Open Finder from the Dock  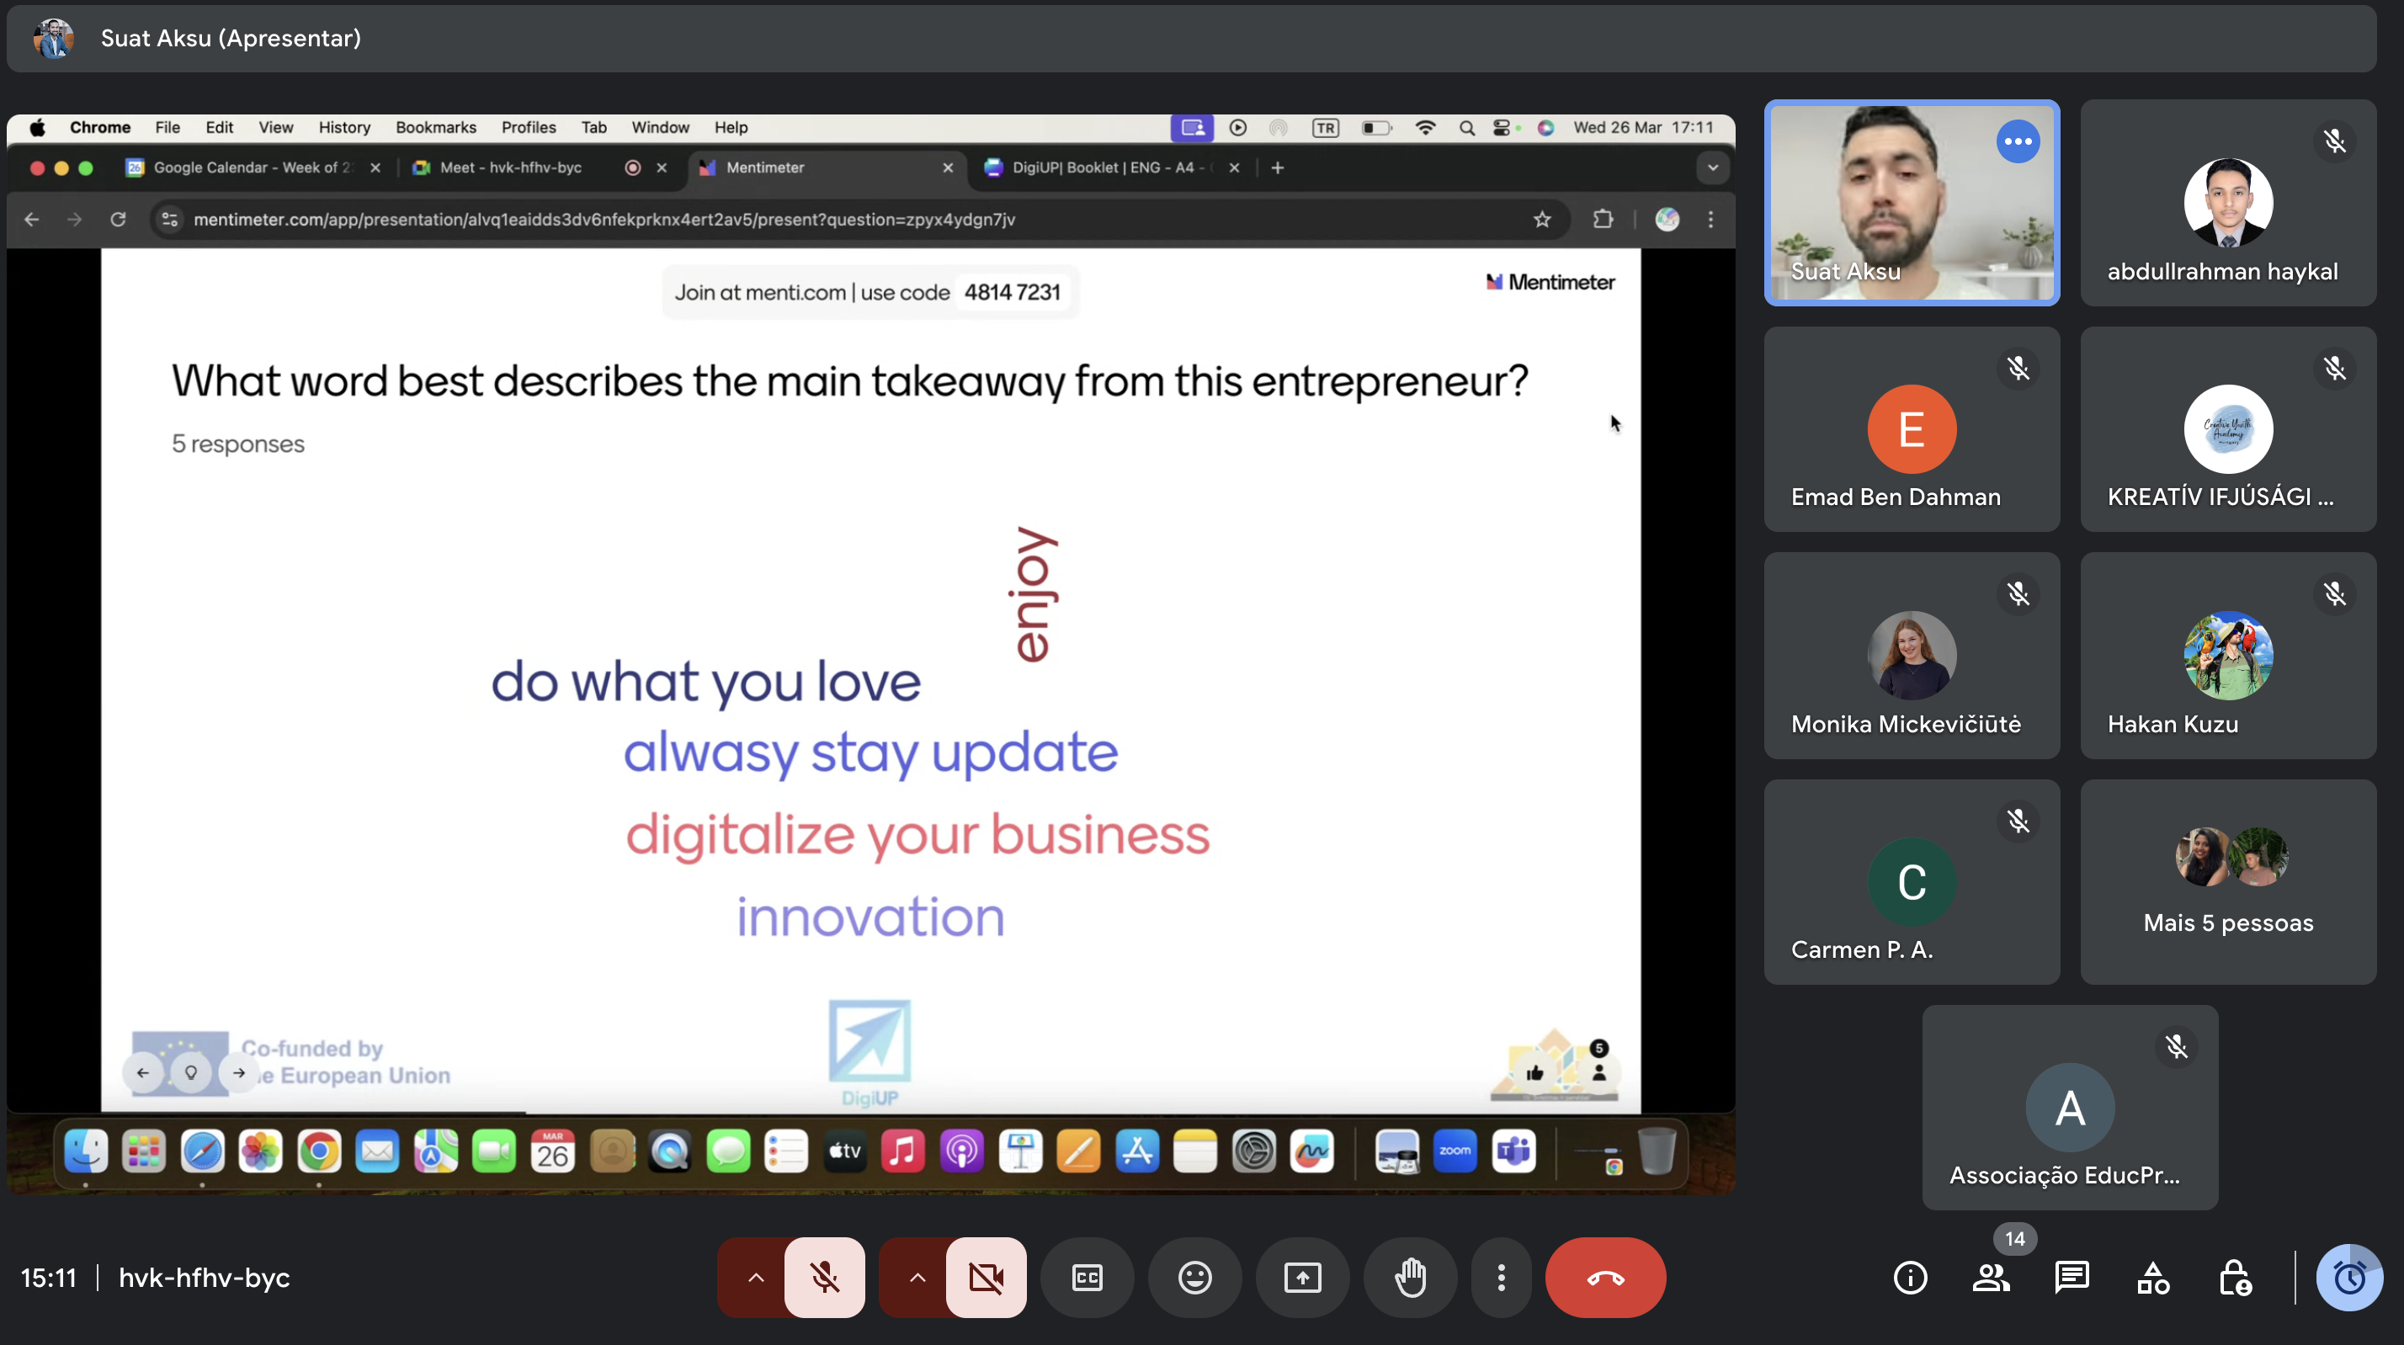pyautogui.click(x=86, y=1151)
